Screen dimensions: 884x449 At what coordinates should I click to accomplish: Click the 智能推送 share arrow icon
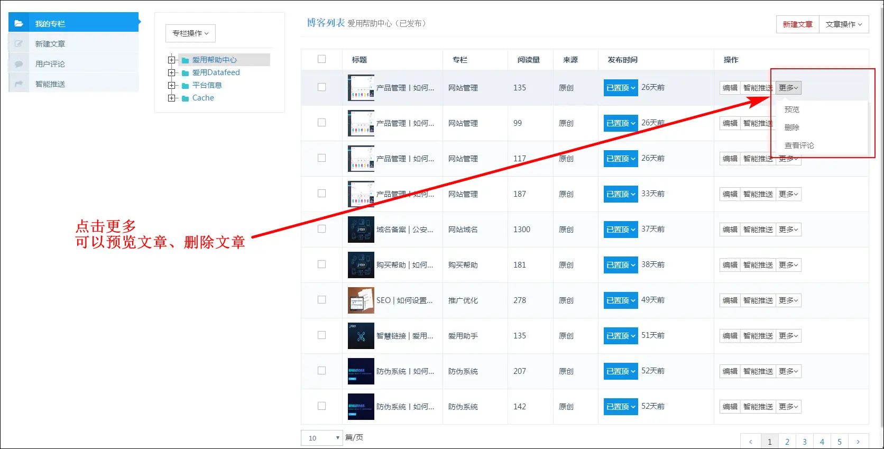coord(19,84)
